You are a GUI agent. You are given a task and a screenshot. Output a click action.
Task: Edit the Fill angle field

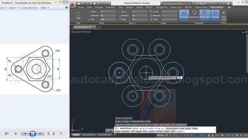click(108, 19)
